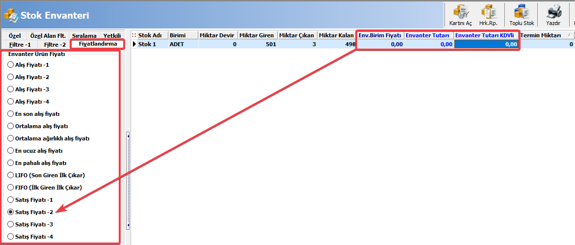Screen dimensions: 575x245
Task: Click Envanter Tutarı column header
Action: click(x=429, y=35)
